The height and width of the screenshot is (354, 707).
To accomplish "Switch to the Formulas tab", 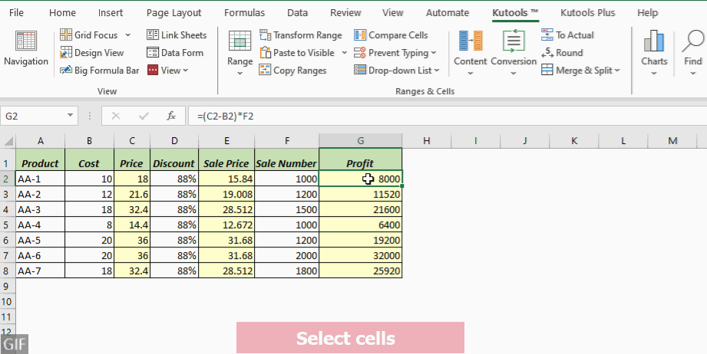I will (244, 13).
